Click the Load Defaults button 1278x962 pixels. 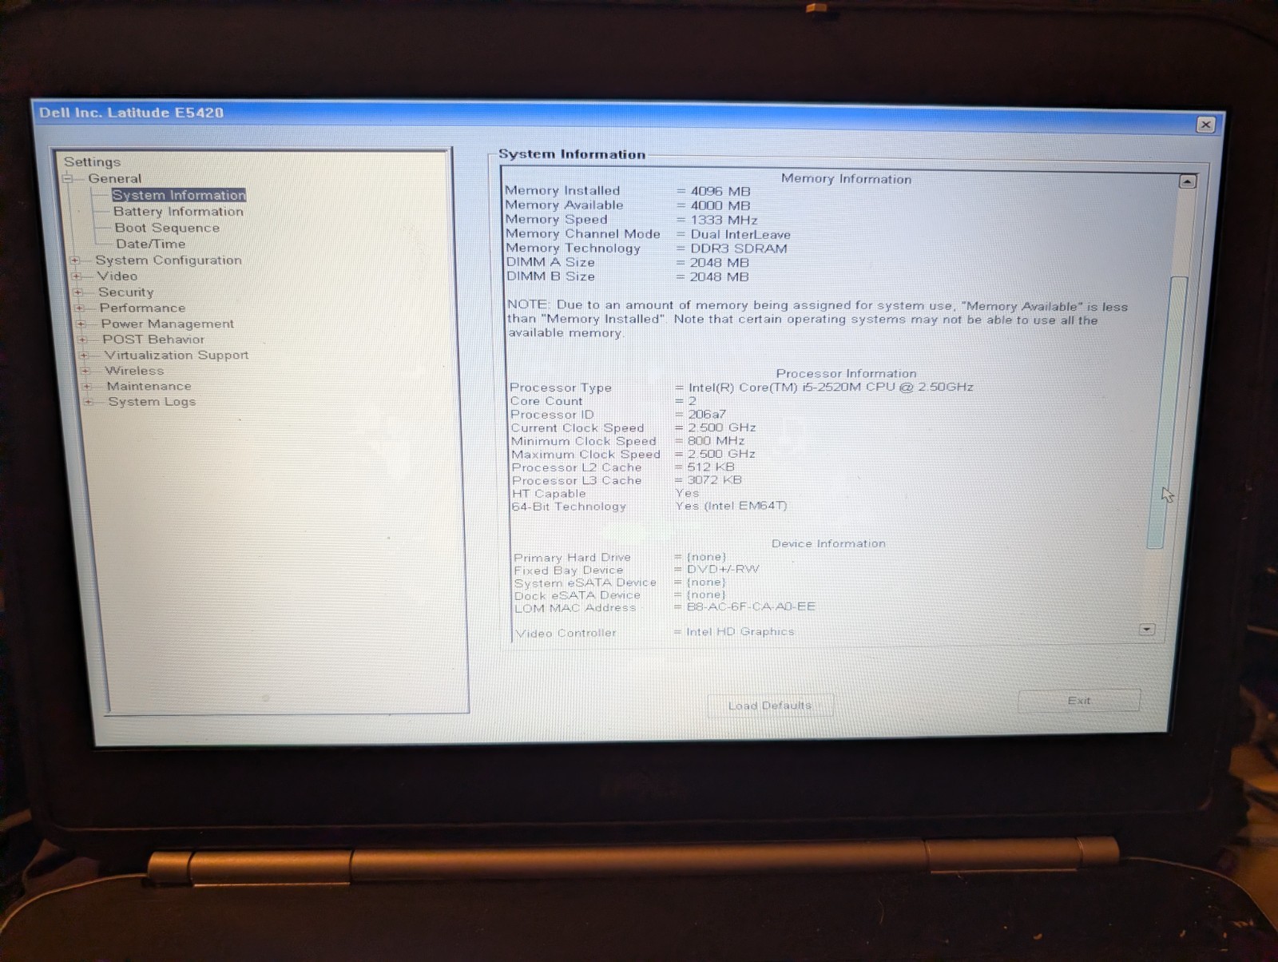[x=770, y=706]
